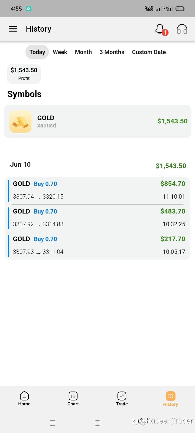Tap the $1,543.50 Profit chip

[x=24, y=74]
